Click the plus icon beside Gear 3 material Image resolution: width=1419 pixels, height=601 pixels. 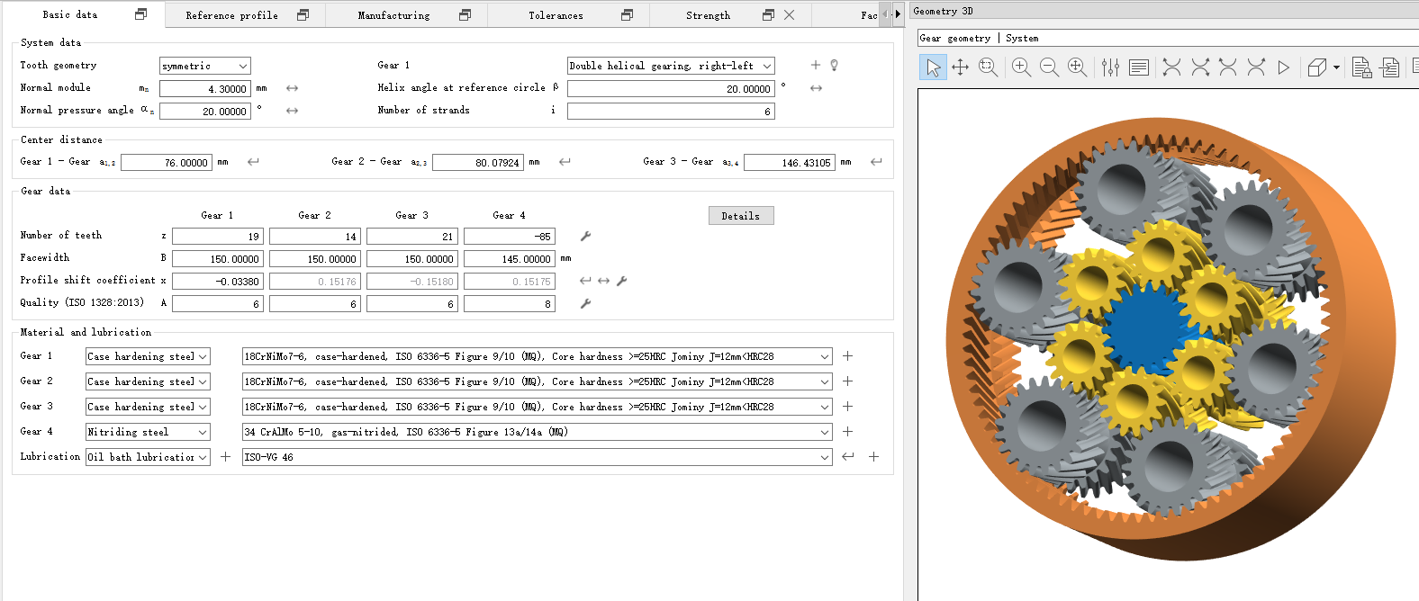(x=847, y=407)
